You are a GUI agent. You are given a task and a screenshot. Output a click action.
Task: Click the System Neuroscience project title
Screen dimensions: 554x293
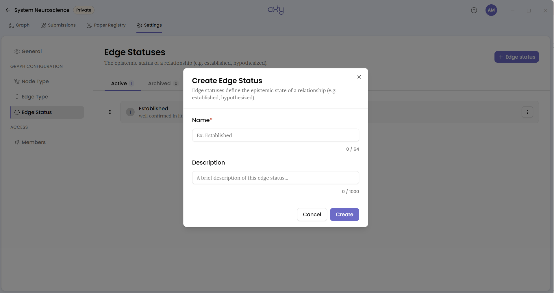(42, 10)
